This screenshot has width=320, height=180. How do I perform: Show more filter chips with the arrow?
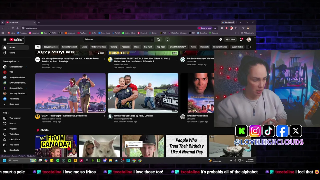tap(250, 47)
